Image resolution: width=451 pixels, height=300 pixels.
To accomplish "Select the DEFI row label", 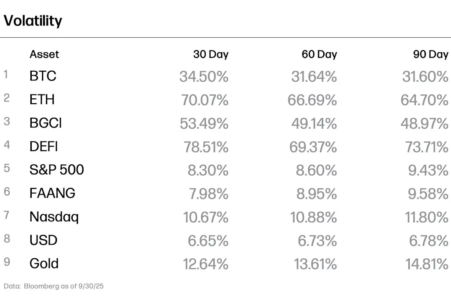I will 44,147.
